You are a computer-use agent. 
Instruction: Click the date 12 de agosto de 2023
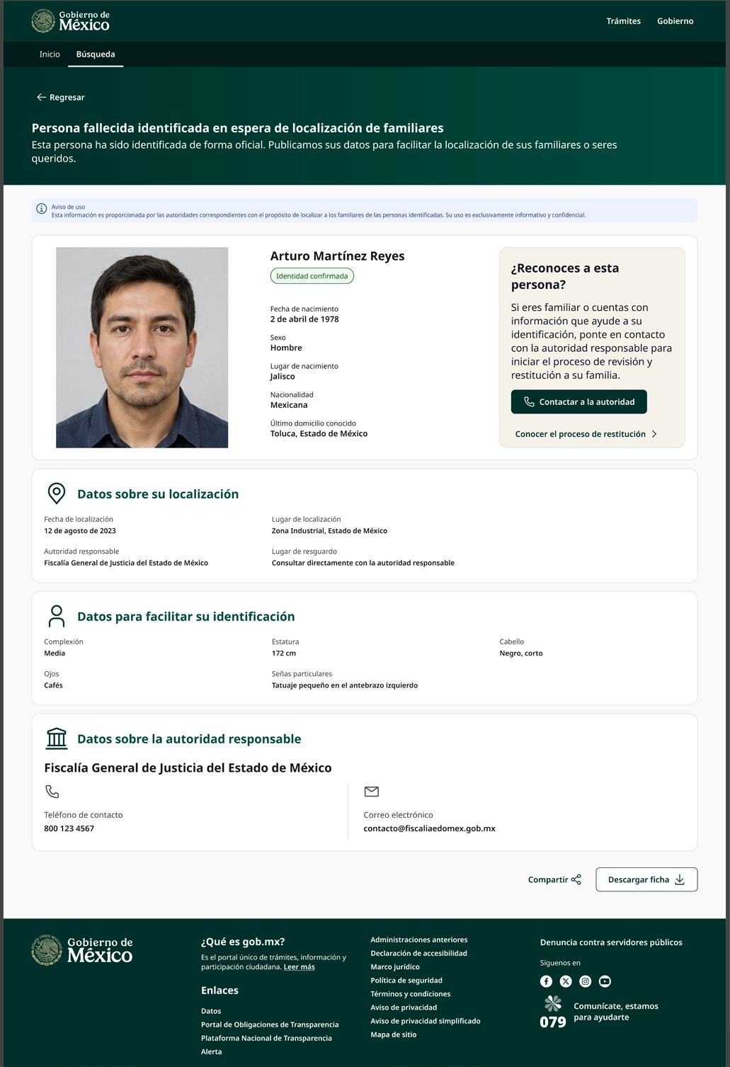coord(80,530)
